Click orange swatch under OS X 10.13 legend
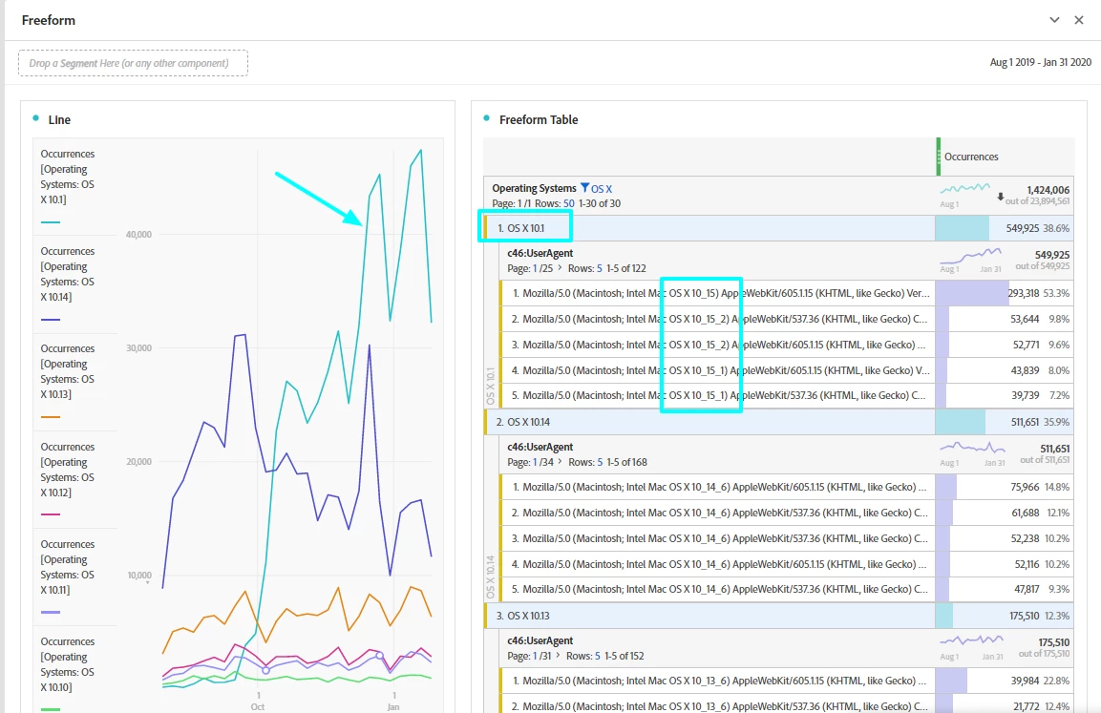Viewport: 1101px width, 713px height. (51, 417)
